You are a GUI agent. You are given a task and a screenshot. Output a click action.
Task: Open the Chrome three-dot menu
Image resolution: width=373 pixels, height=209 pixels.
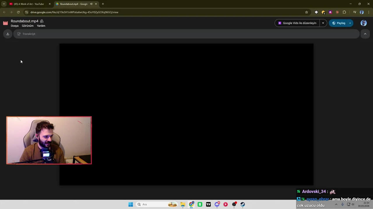pyautogui.click(x=369, y=12)
